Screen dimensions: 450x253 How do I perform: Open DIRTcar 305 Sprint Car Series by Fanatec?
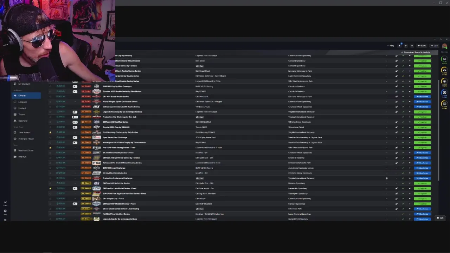(x=121, y=158)
